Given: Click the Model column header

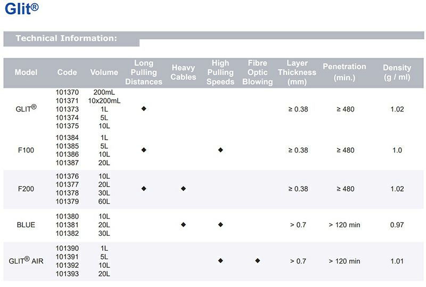Looking at the screenshot, I should pyautogui.click(x=26, y=73).
